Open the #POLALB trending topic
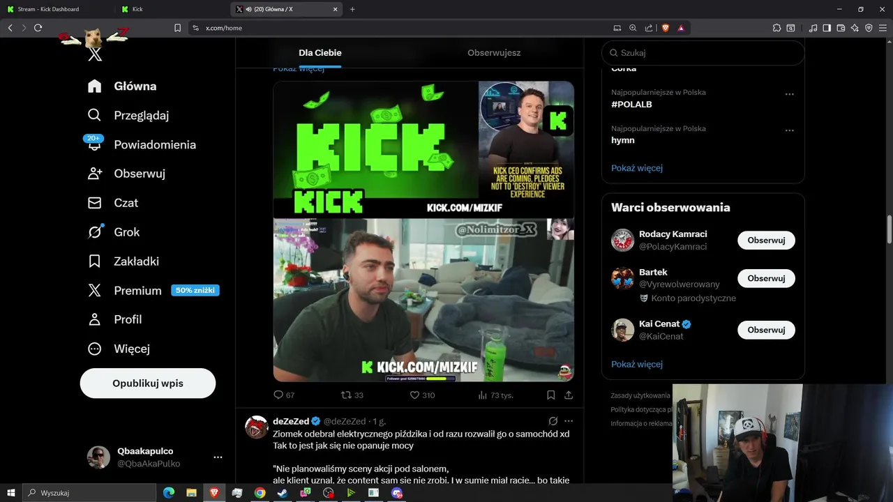Image resolution: width=893 pixels, height=502 pixels. pyautogui.click(x=632, y=105)
